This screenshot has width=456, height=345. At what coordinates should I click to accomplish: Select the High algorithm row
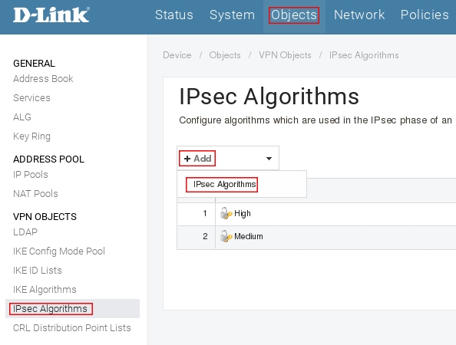tap(316, 213)
